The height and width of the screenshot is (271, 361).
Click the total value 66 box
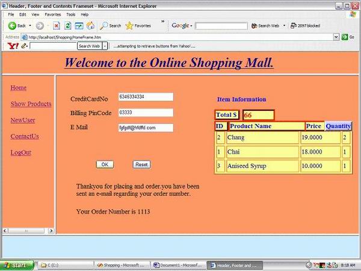click(x=259, y=115)
